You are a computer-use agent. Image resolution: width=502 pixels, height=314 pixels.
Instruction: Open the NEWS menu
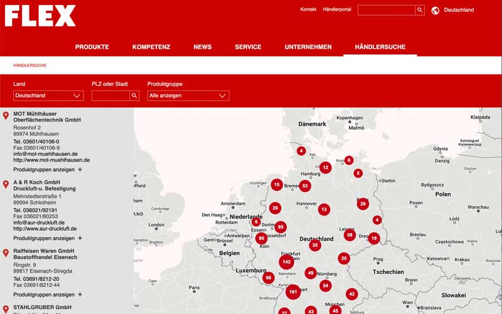point(202,47)
